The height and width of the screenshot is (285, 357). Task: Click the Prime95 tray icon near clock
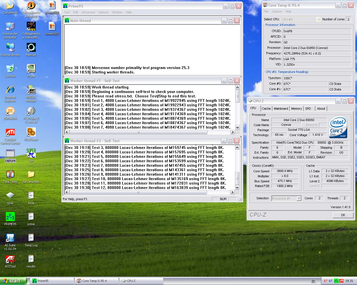(336, 281)
